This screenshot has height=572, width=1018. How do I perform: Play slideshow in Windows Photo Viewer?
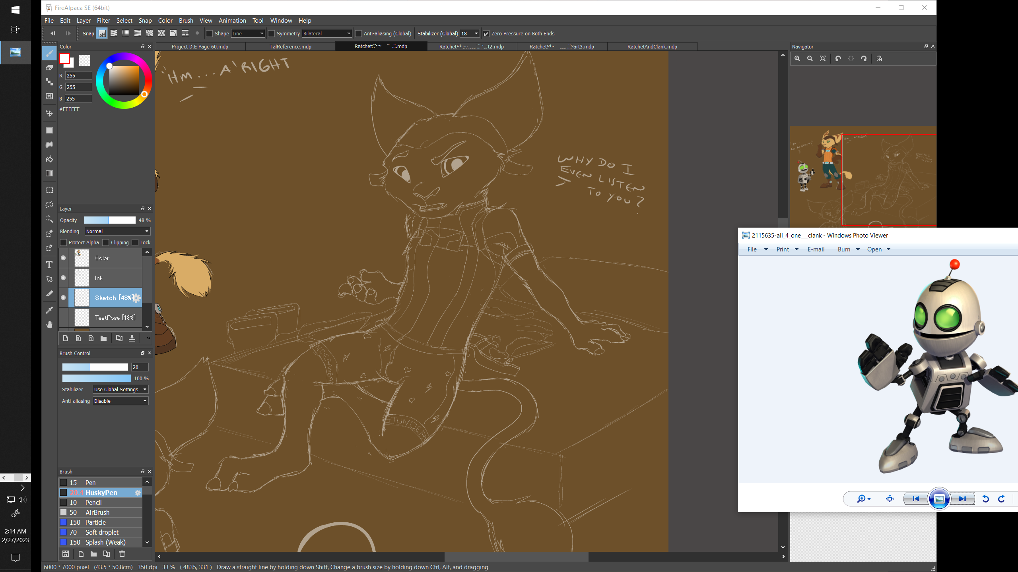(939, 499)
